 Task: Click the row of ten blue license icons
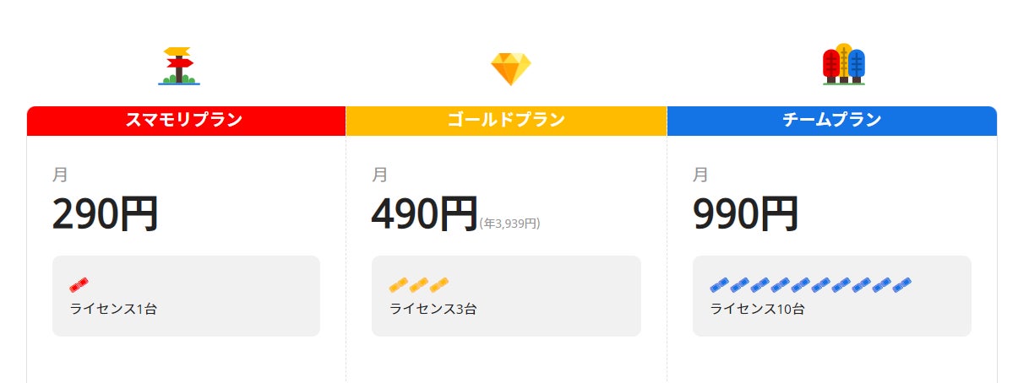[x=811, y=284]
